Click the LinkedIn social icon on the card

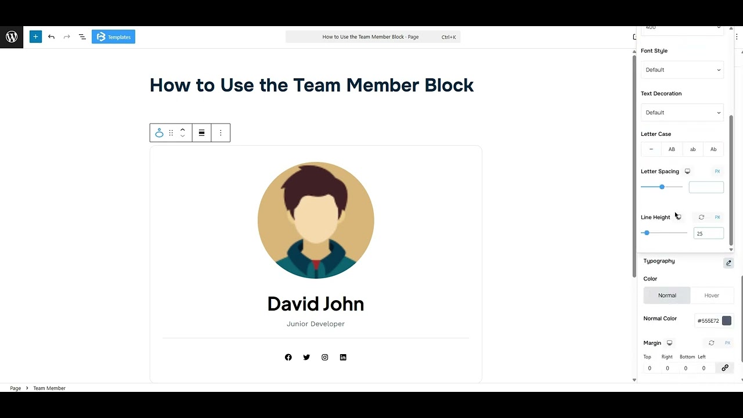coord(343,357)
